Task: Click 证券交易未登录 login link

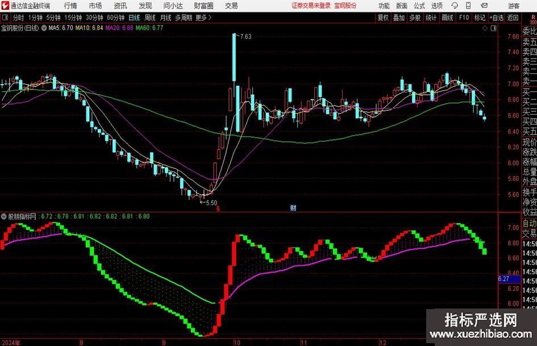Action: [311, 6]
